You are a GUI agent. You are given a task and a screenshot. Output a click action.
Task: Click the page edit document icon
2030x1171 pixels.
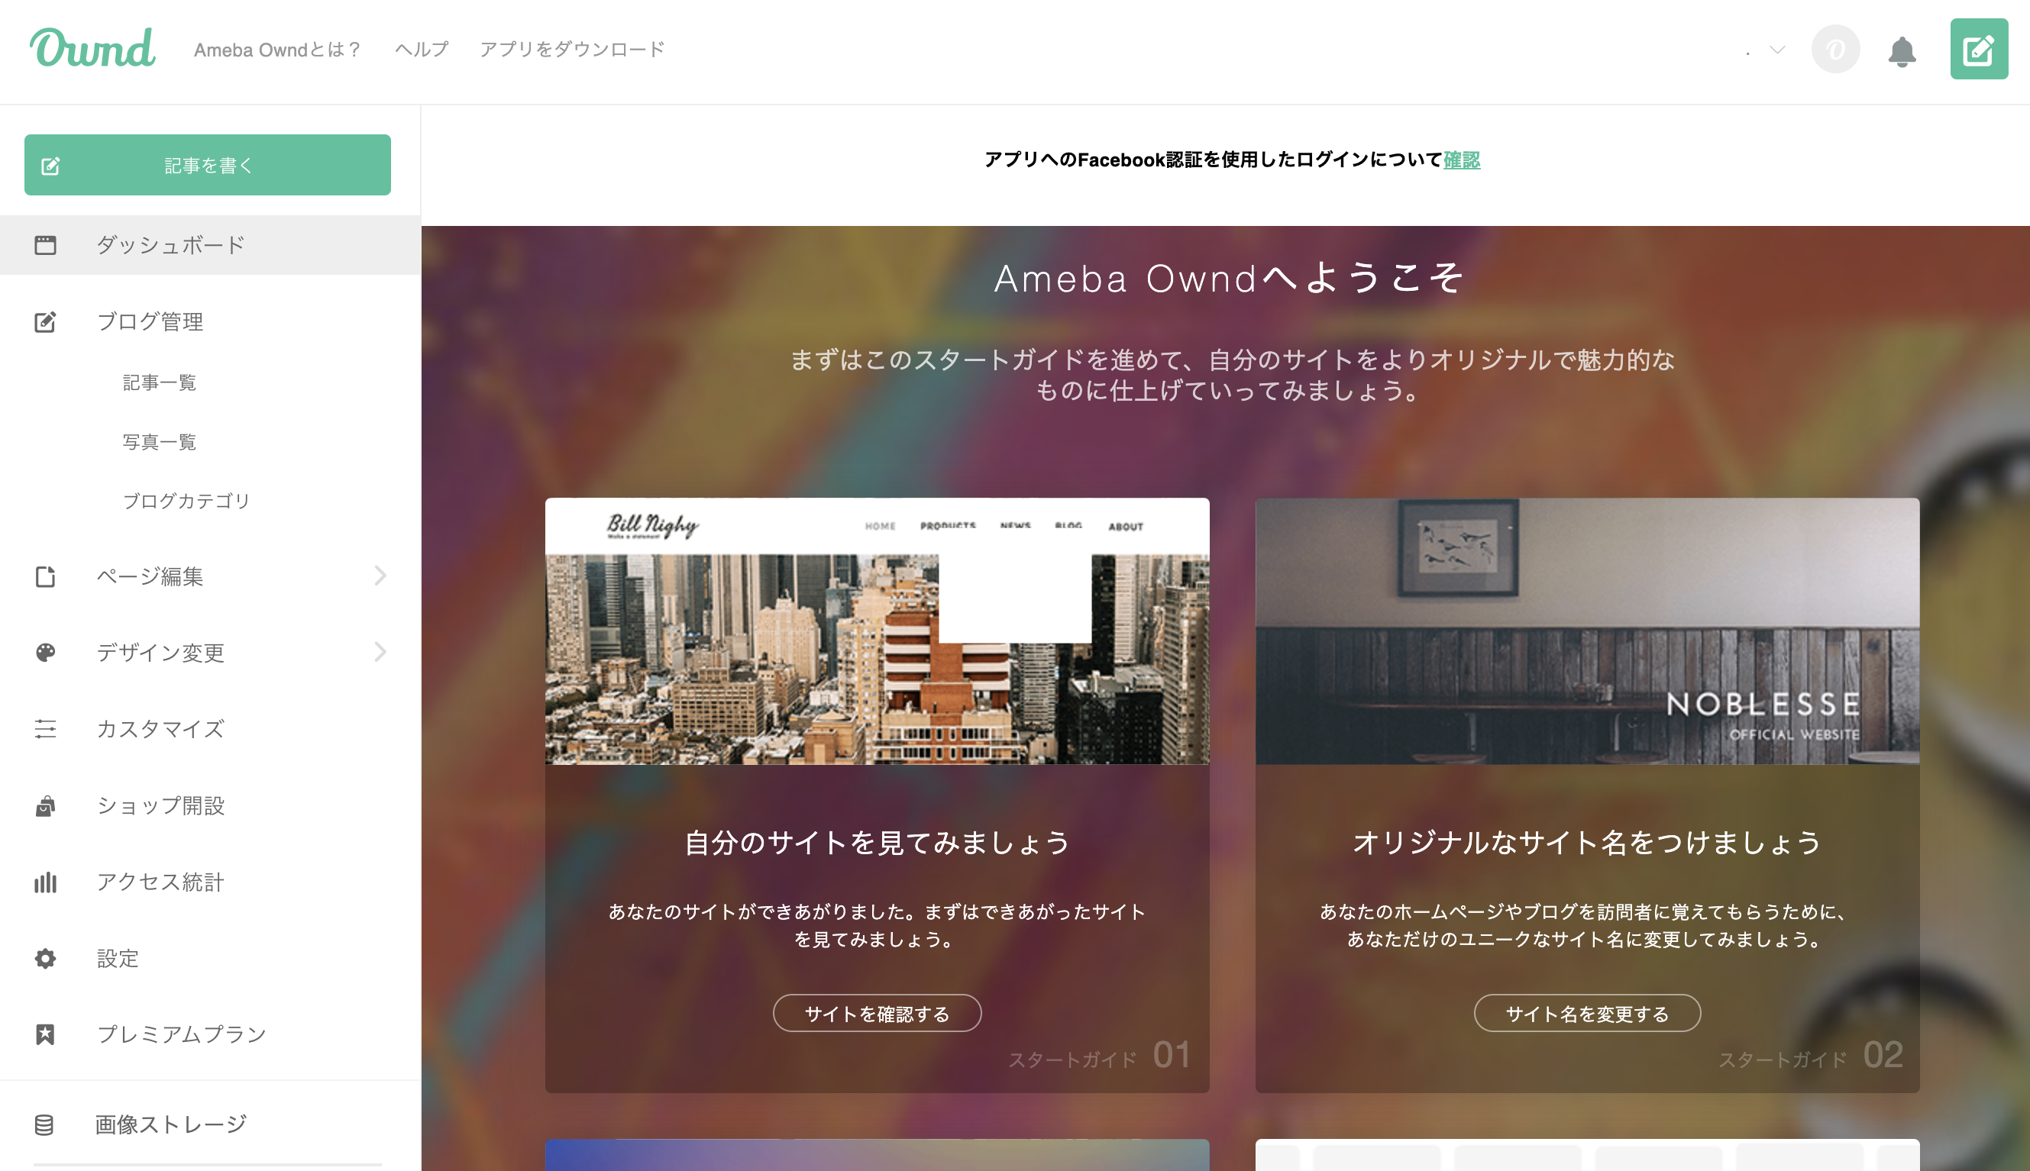45,576
